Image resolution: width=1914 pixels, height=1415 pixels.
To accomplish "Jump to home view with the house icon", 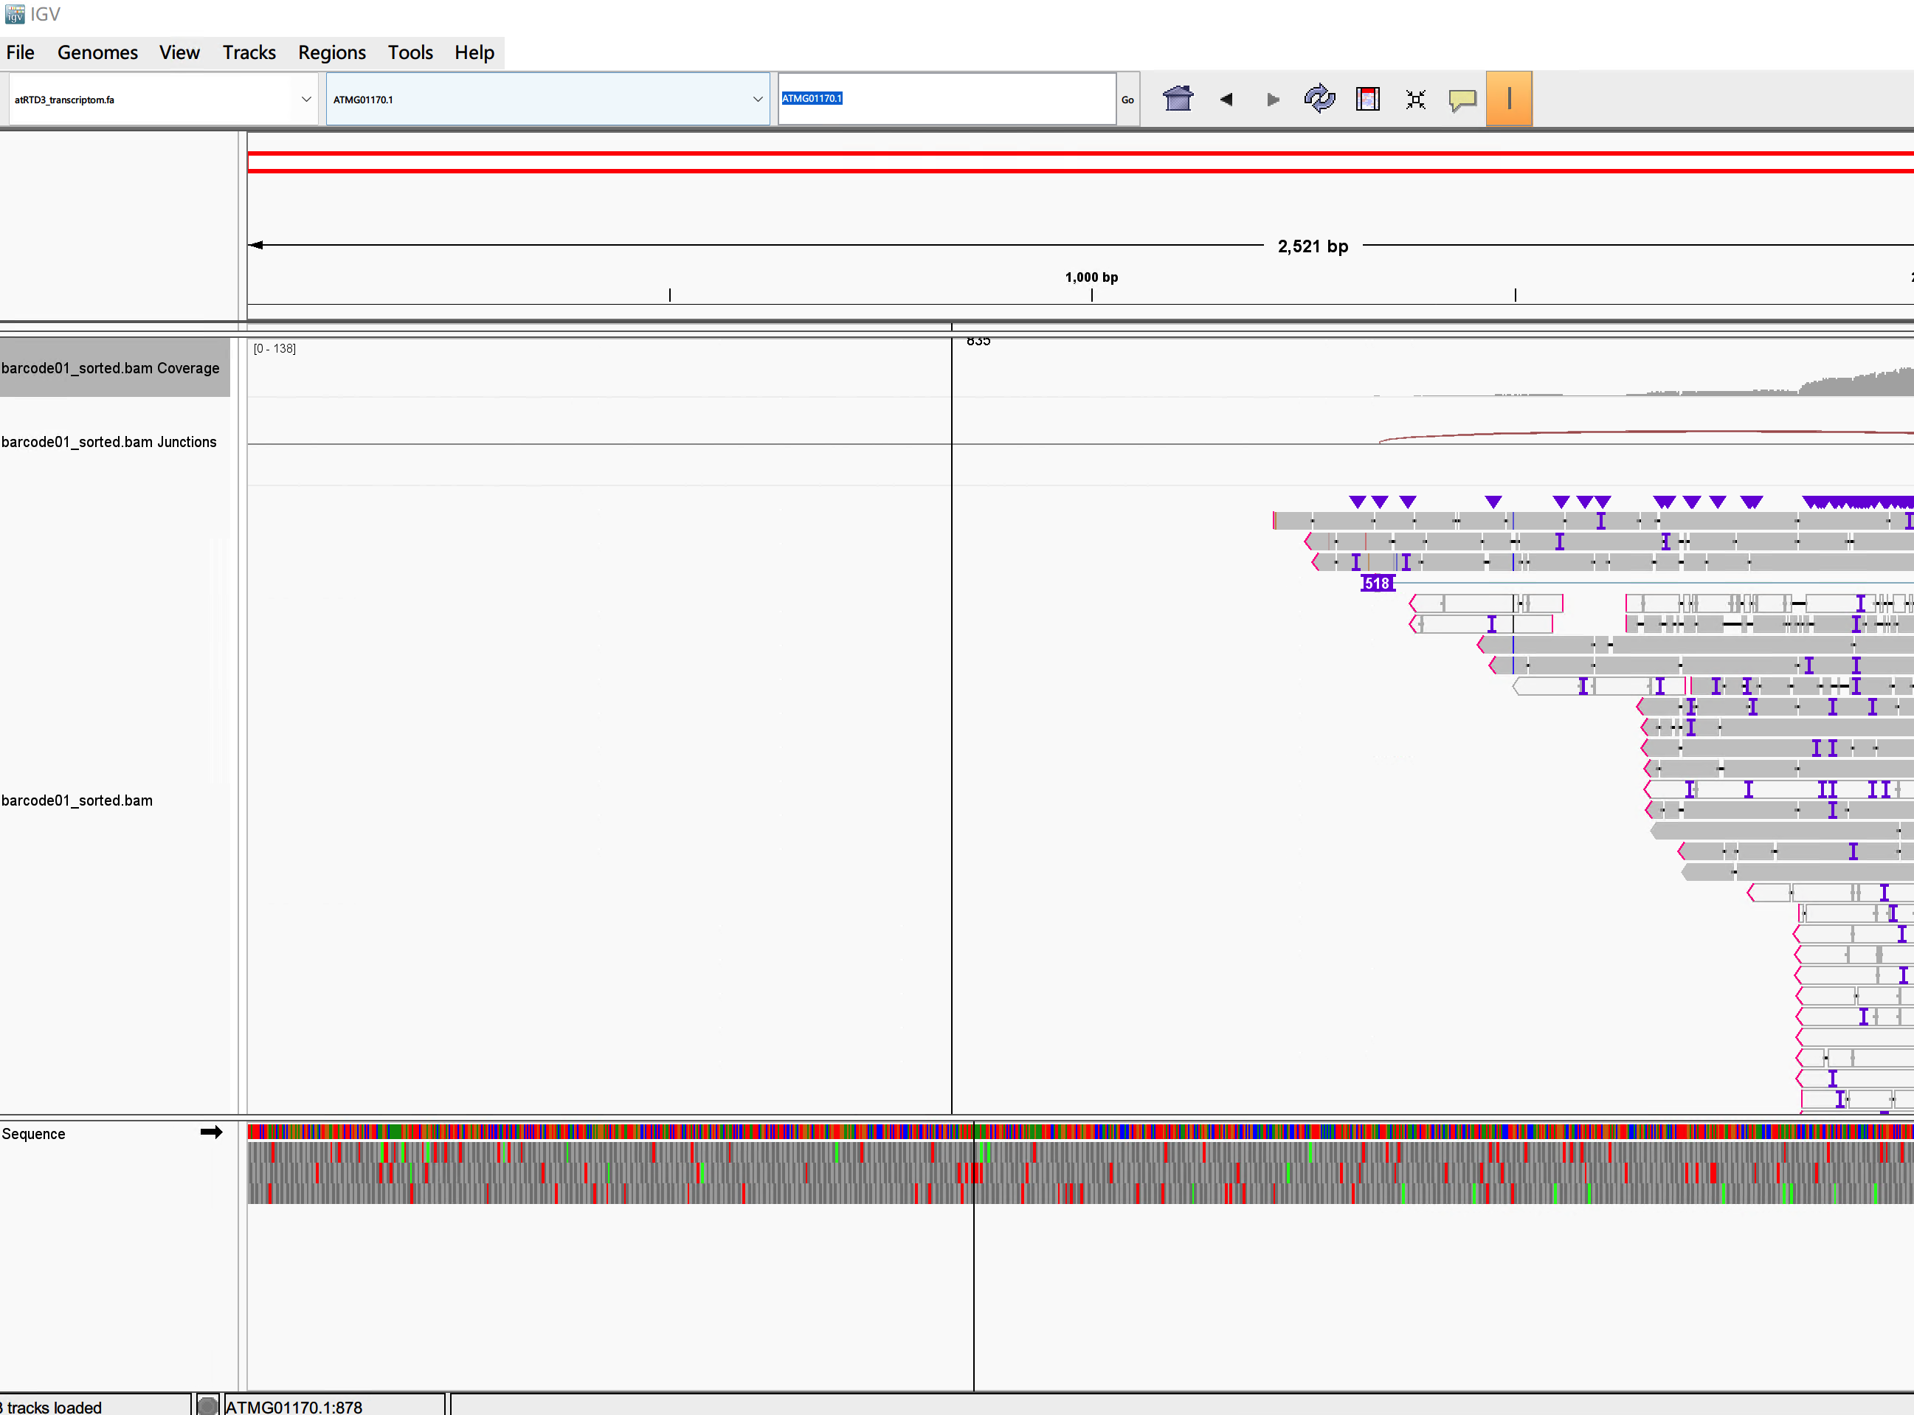I will pyautogui.click(x=1178, y=99).
